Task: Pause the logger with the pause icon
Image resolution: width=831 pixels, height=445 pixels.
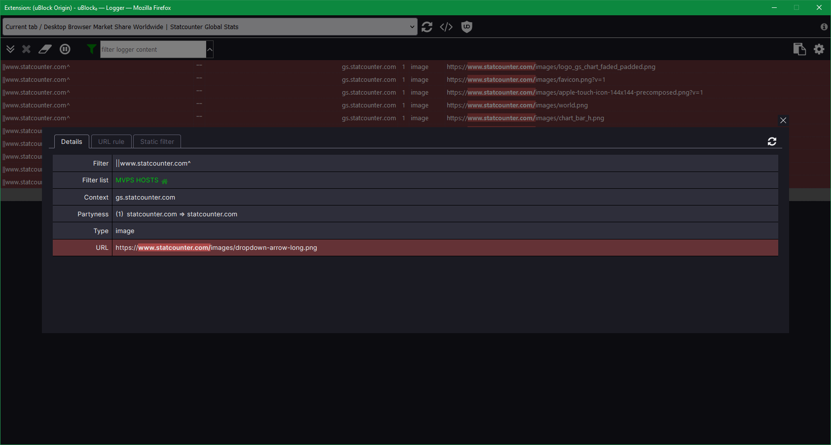Action: coord(65,49)
